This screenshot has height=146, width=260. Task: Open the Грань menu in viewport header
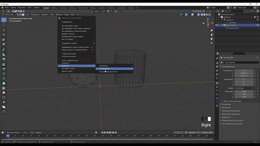[72, 15]
